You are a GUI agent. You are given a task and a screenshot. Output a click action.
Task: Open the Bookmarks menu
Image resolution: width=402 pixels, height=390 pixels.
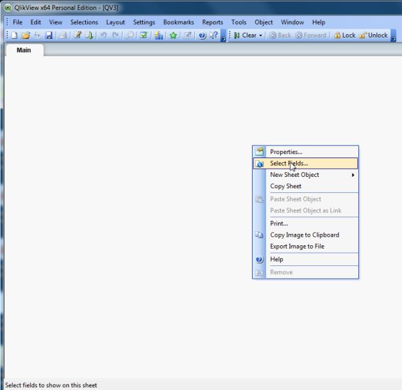click(x=179, y=22)
